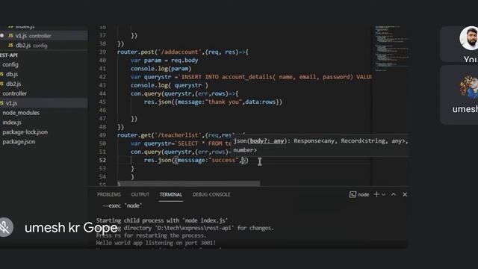
Task: Click the node terminal shell icon
Action: (353, 194)
